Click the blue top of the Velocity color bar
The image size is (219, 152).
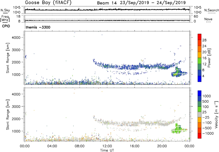tap(200, 93)
